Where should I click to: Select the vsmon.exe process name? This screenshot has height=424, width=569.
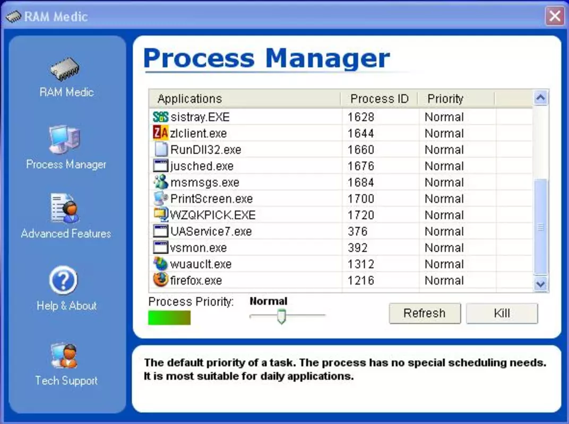pyautogui.click(x=198, y=248)
